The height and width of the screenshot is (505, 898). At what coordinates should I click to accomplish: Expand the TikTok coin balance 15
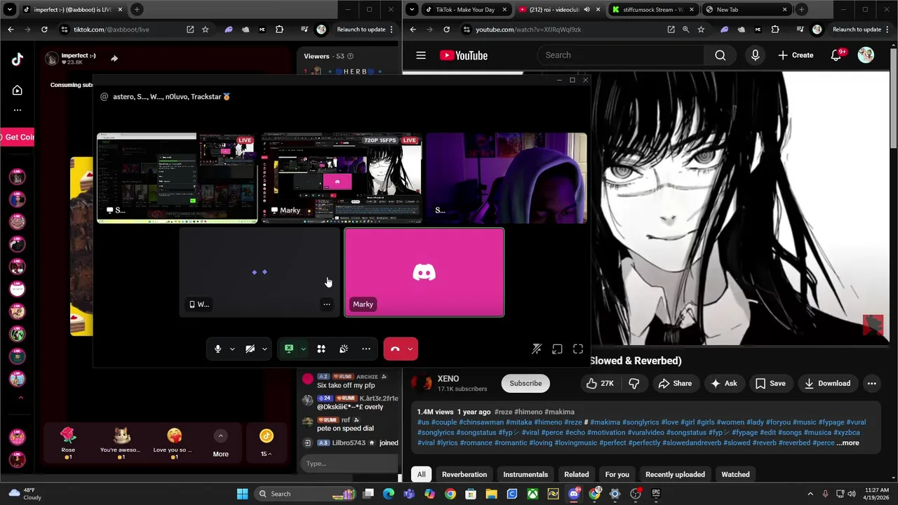click(266, 444)
